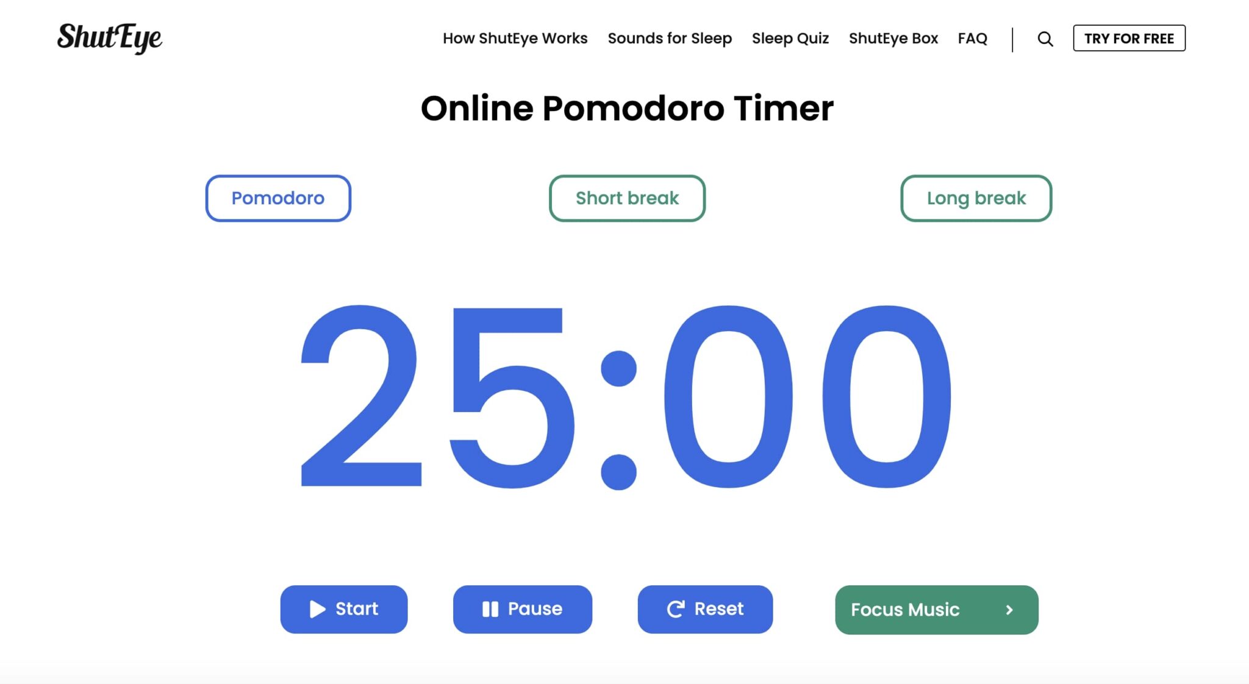The image size is (1249, 684).
Task: Click the TRY FOR FREE button
Action: pos(1129,38)
